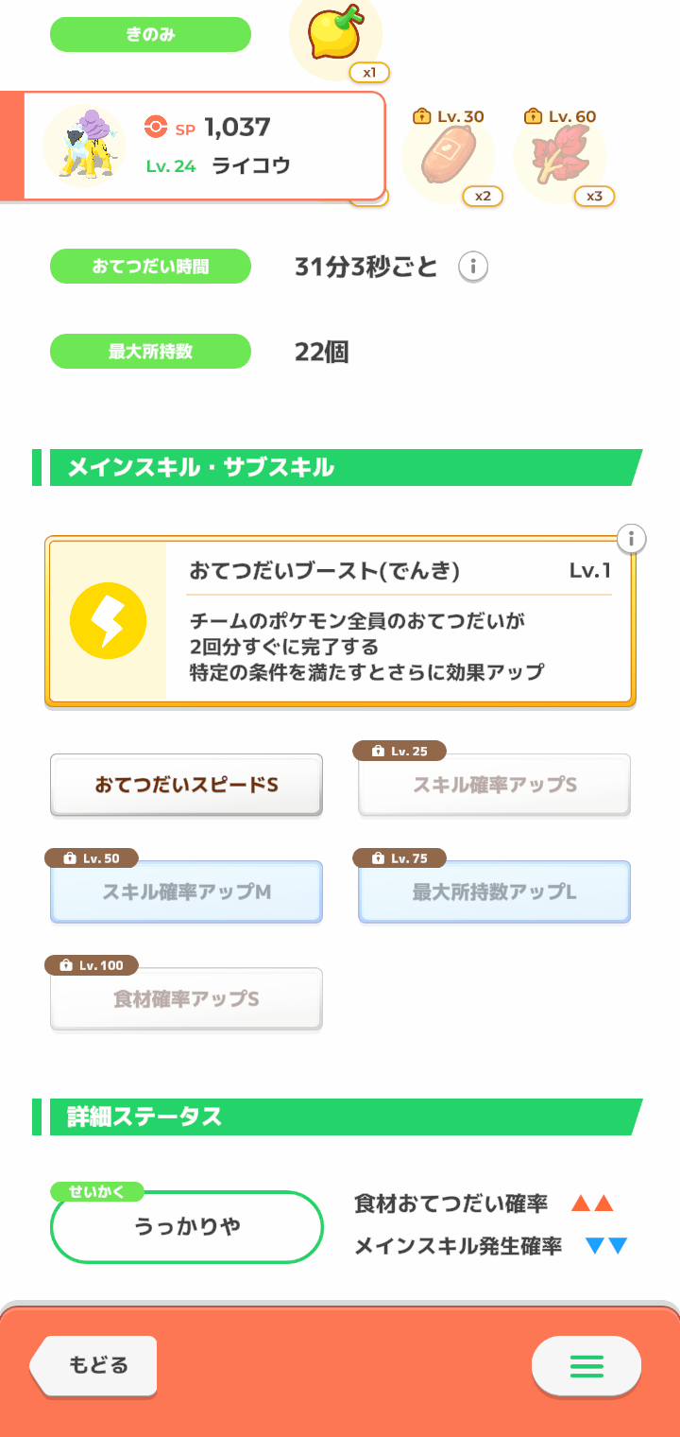The height and width of the screenshot is (1437, 680).
Task: Tap the Raikou portrait thumbnail
Action: click(85, 146)
